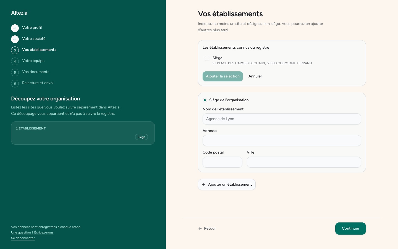Check the Siège registry establishment checkbox
This screenshot has width=398, height=249.
click(207, 58)
